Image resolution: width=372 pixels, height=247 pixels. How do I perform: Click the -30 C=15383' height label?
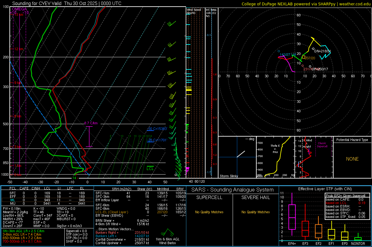[x=157, y=129]
